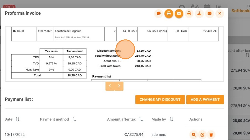Click the list icon in background toolbar
Viewport: 250px width, 140px height.
[x=218, y=7]
